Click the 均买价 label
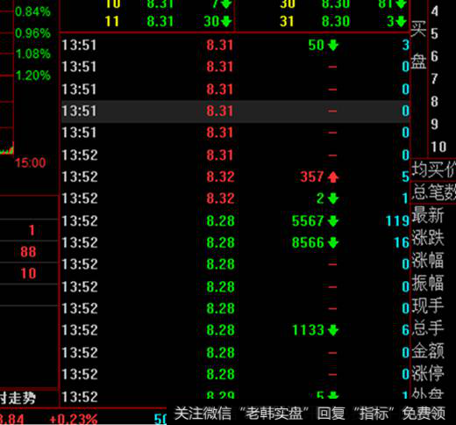The height and width of the screenshot is (425, 456). [x=434, y=169]
